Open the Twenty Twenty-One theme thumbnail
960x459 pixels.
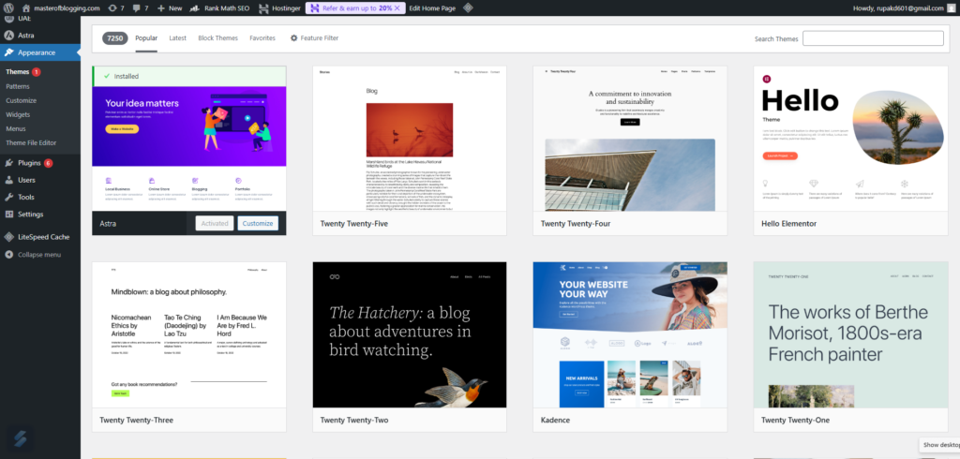pyautogui.click(x=851, y=334)
